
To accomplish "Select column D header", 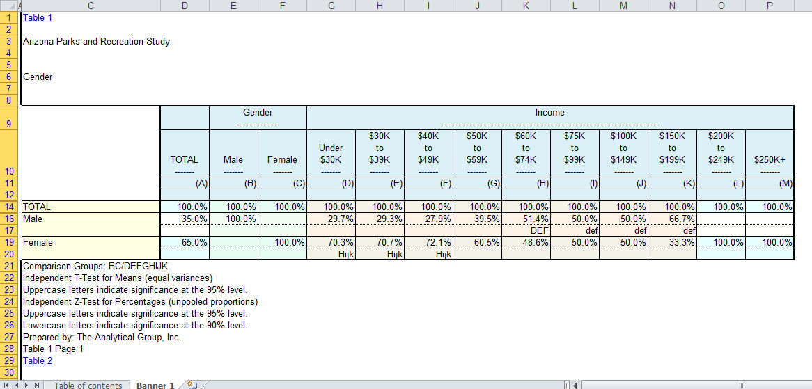I will tap(185, 6).
